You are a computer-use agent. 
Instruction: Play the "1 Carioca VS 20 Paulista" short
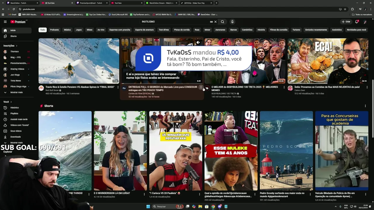coord(176,151)
